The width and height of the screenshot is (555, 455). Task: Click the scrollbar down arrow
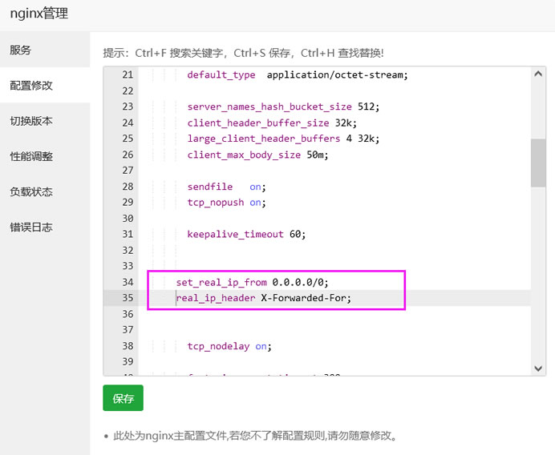[538, 368]
